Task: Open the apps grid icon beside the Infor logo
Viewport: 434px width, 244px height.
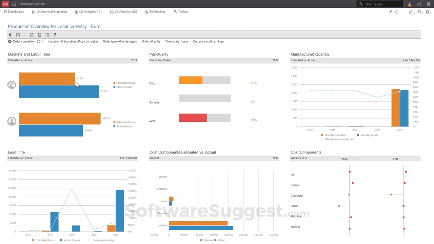Action: (x=14, y=4)
